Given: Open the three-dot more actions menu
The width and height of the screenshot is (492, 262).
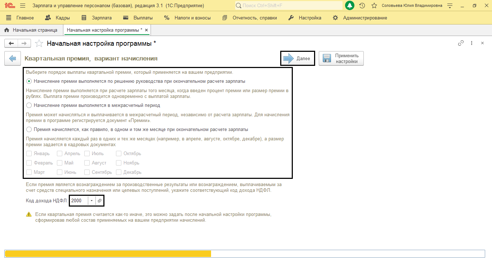Looking at the screenshot, I should 471,43.
